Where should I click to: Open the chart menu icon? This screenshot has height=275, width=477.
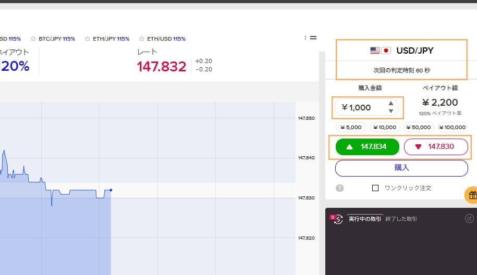click(313, 37)
